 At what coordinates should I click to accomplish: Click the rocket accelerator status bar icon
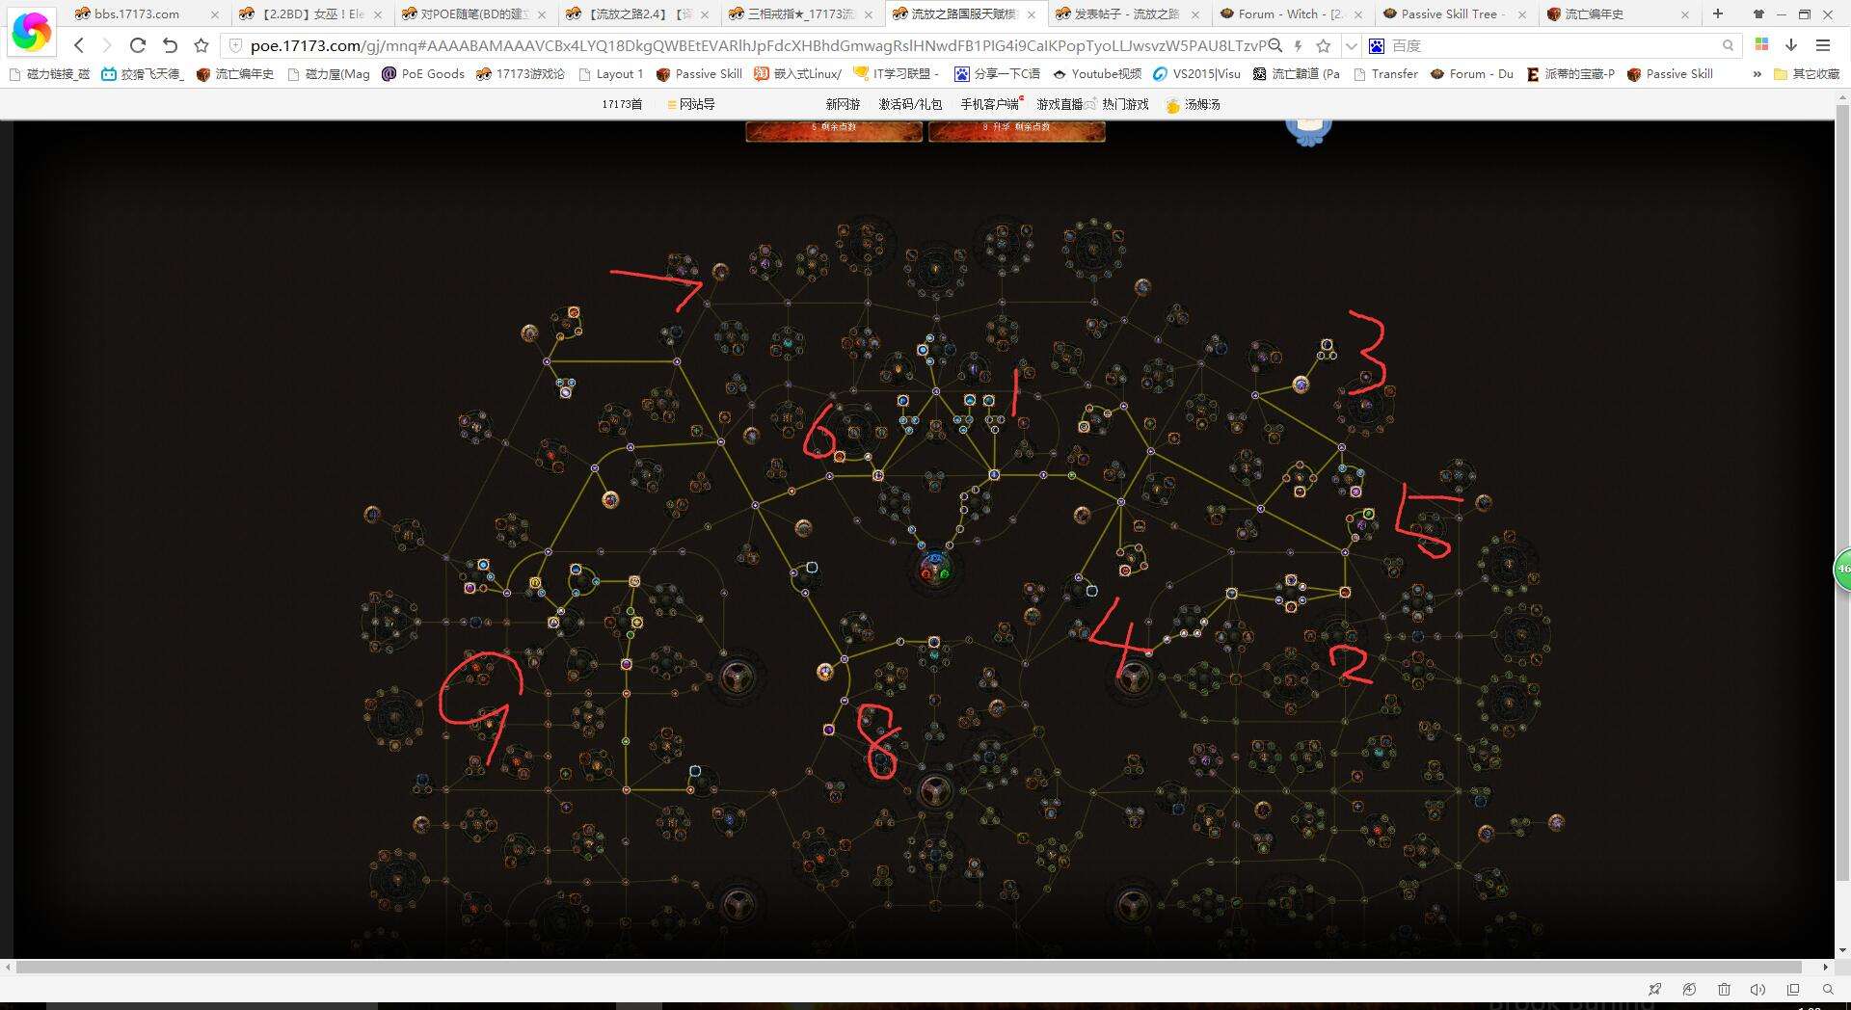click(1655, 990)
